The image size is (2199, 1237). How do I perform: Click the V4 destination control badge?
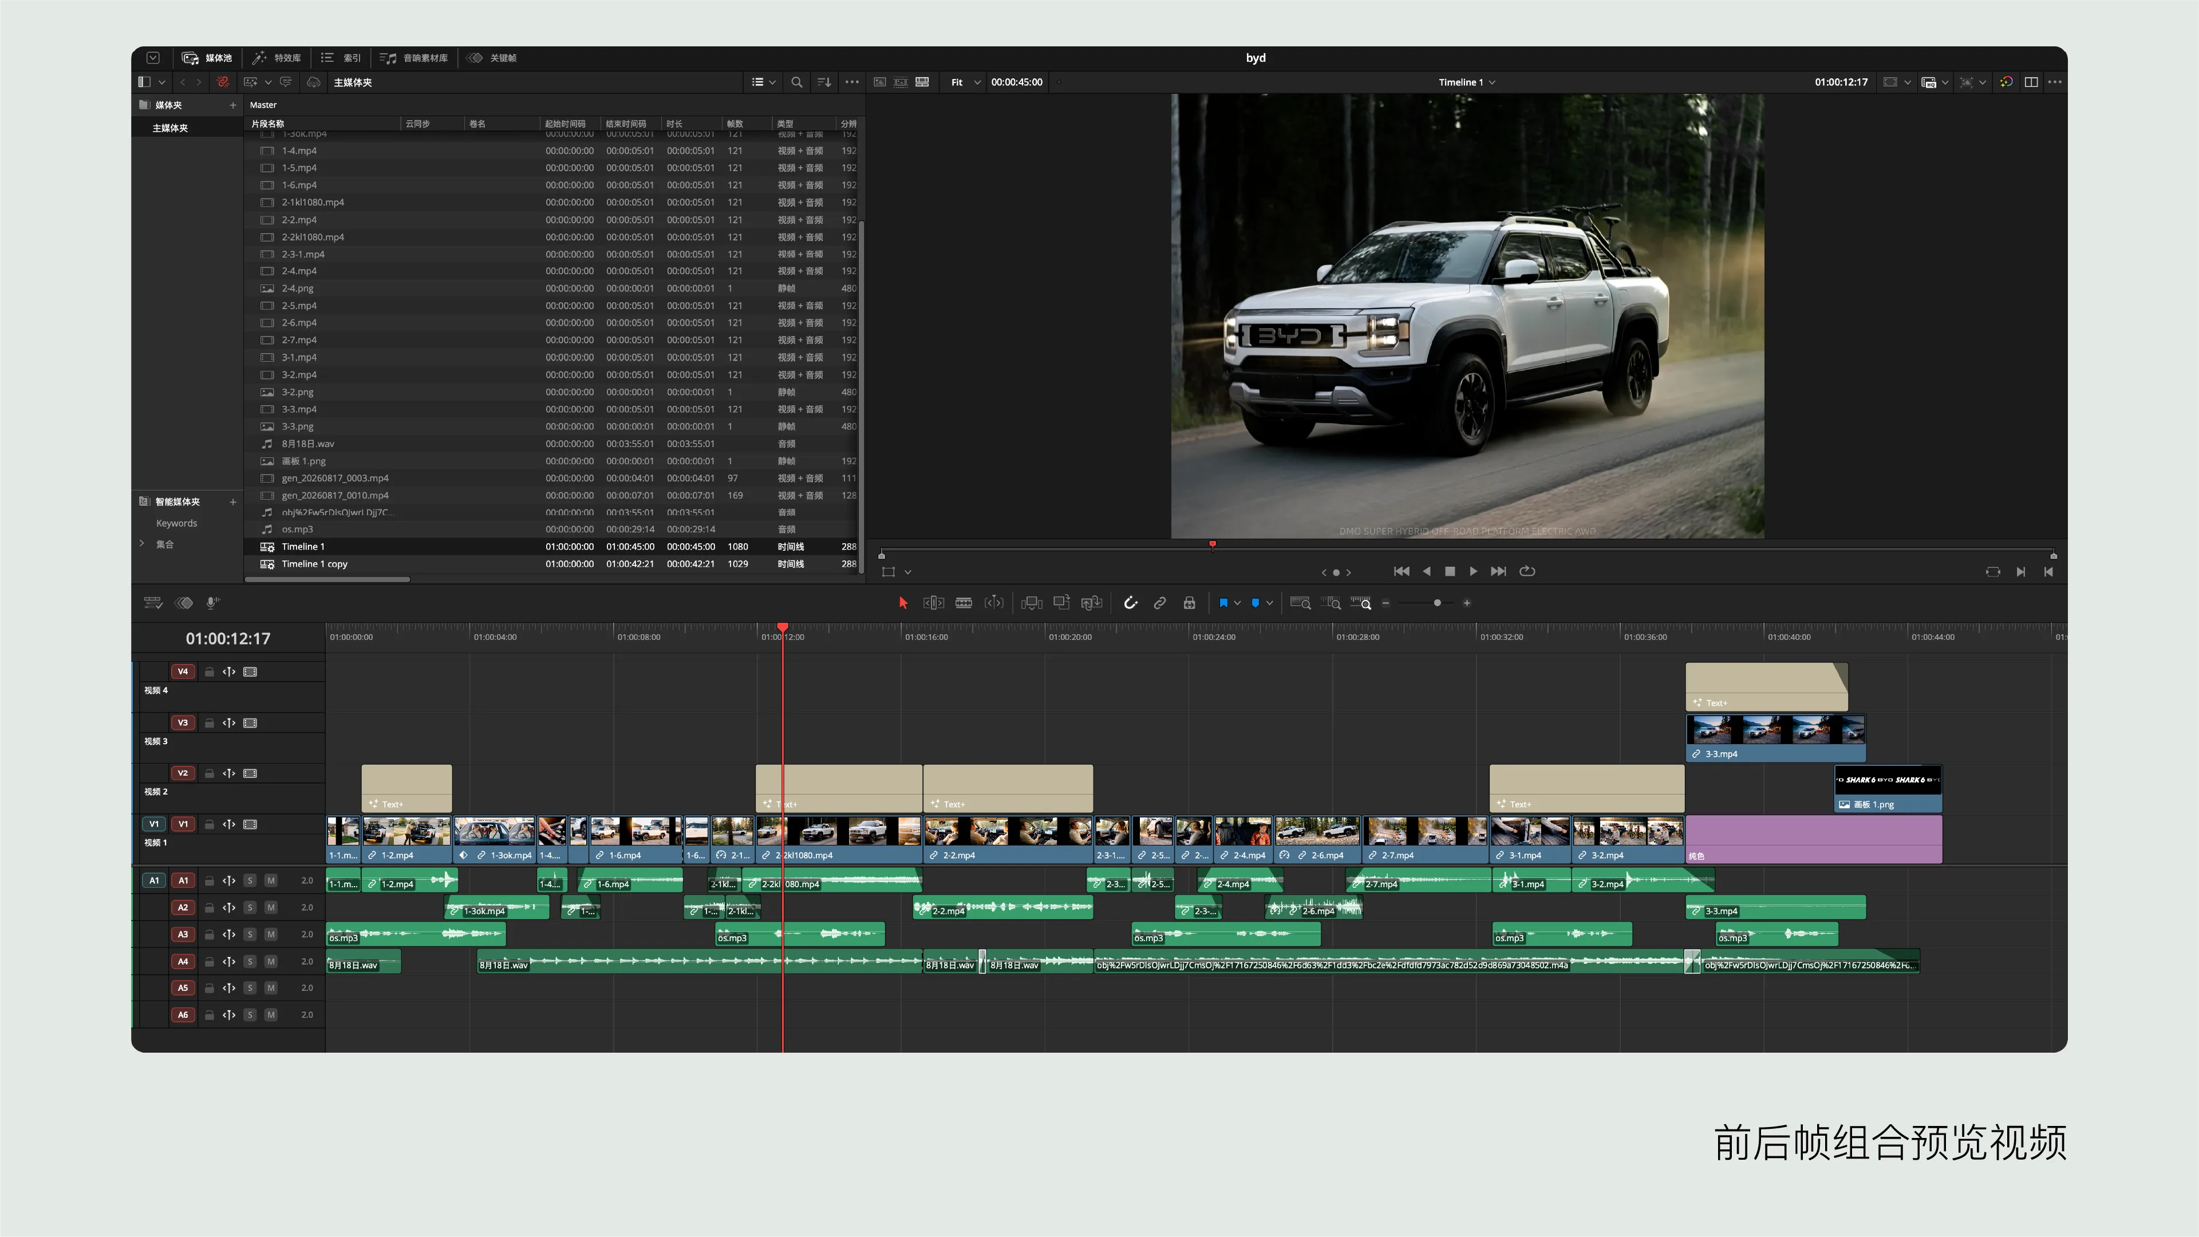coord(183,672)
